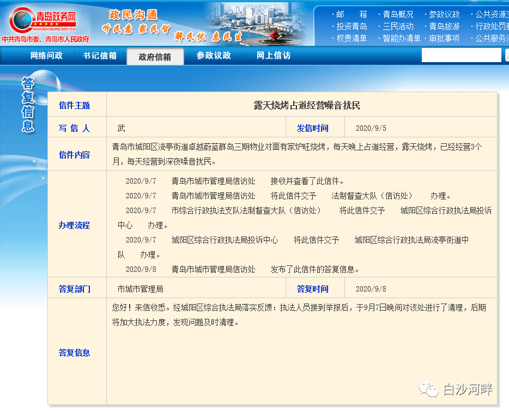Click the 答复时间 label
Viewport: 509px width, 412px height.
(x=312, y=289)
